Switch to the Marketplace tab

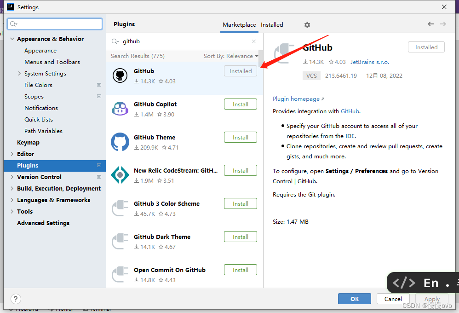239,24
